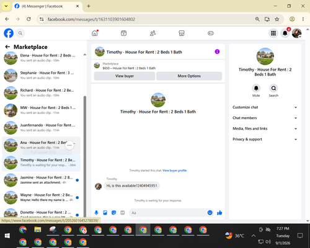Attach a file image icon
The width and height of the screenshot is (310, 248).
(105, 213)
